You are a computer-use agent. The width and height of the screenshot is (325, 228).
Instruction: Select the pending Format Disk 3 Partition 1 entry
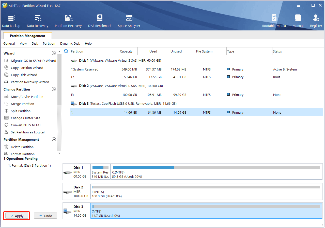point(29,165)
